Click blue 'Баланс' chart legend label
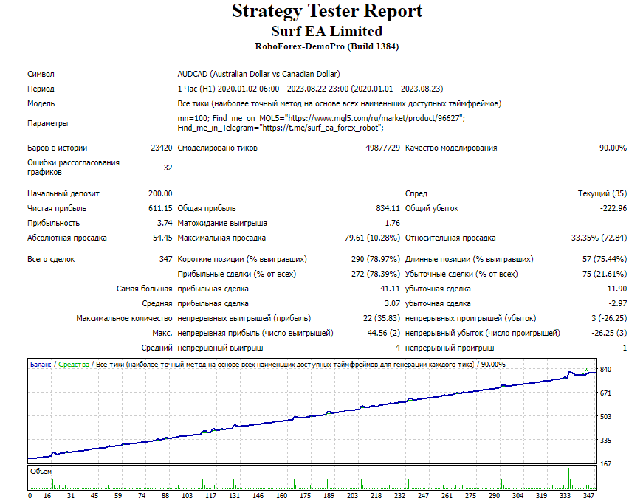 pyautogui.click(x=41, y=365)
